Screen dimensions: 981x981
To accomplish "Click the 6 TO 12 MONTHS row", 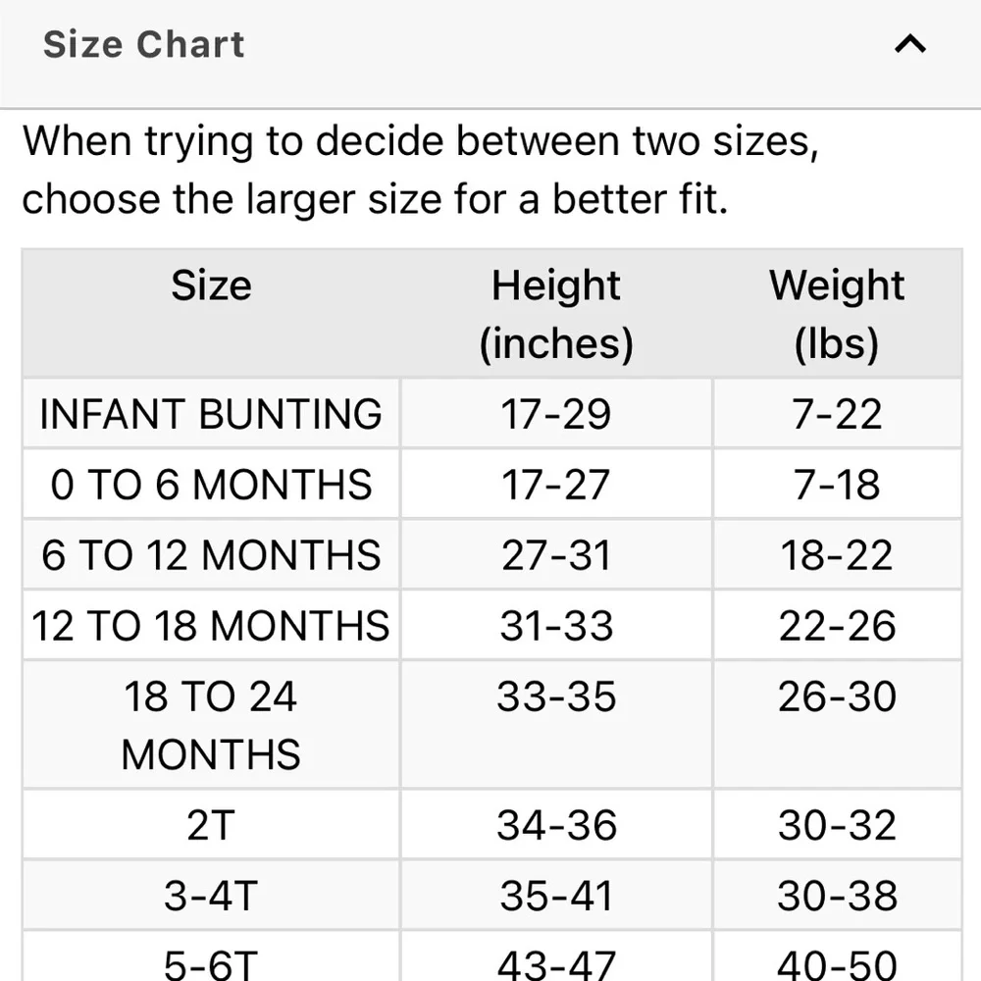I will point(491,555).
